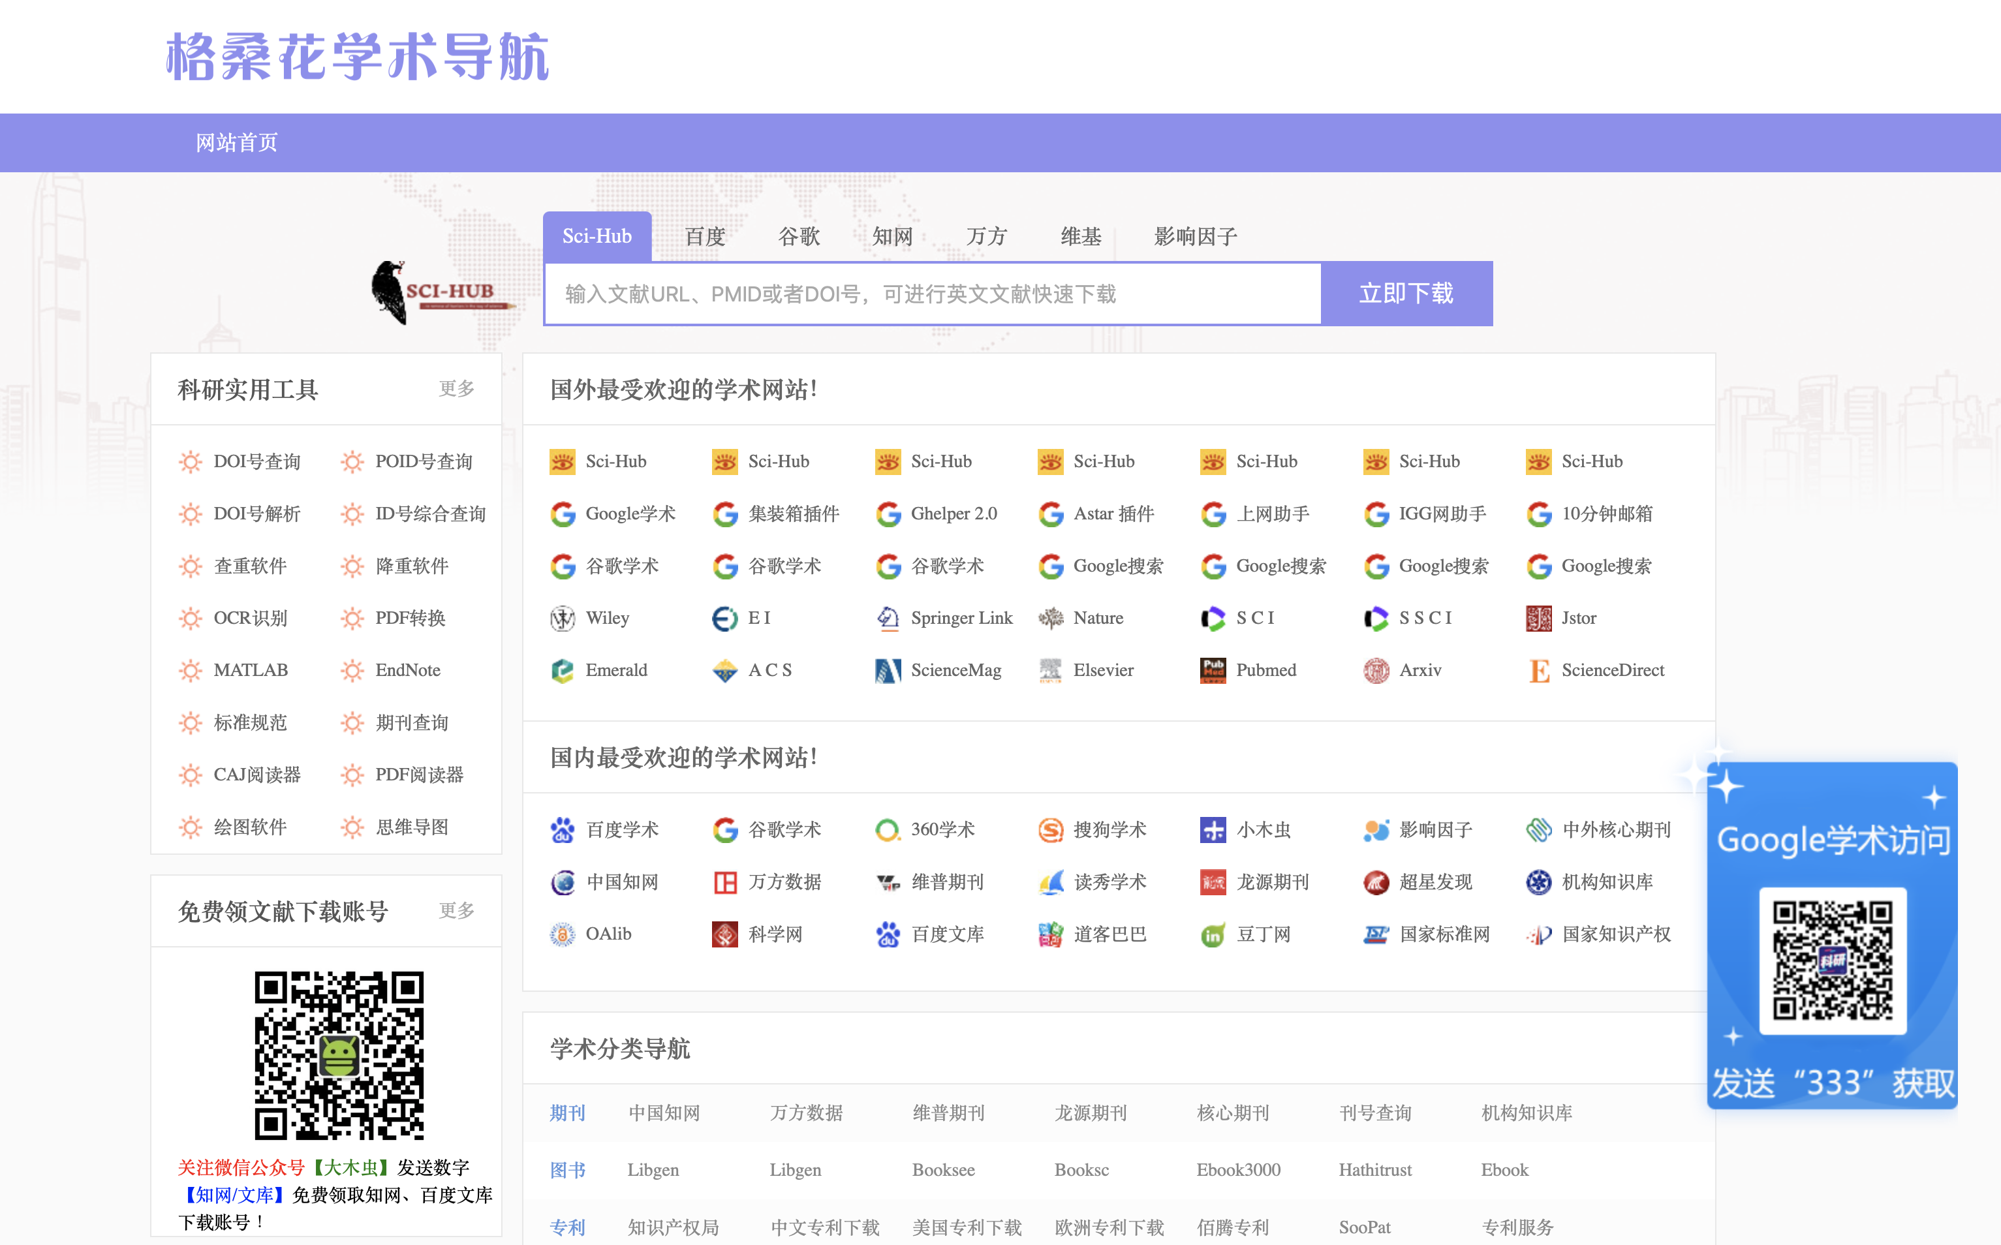Click the 科学网 icon
The image size is (2001, 1245).
pos(724,934)
